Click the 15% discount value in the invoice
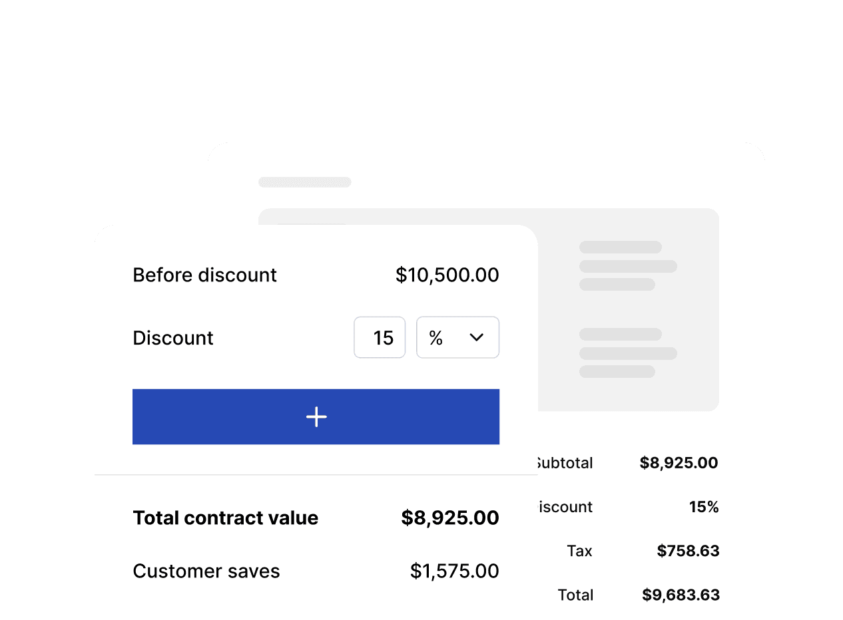The image size is (843, 620). click(x=704, y=508)
